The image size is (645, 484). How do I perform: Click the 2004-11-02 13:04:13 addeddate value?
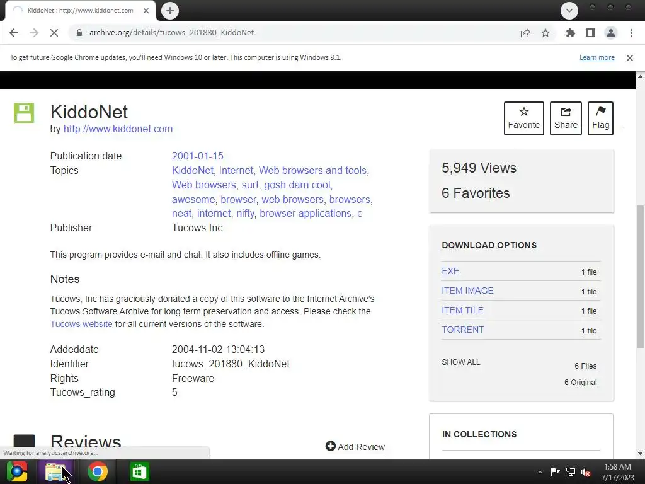(218, 349)
